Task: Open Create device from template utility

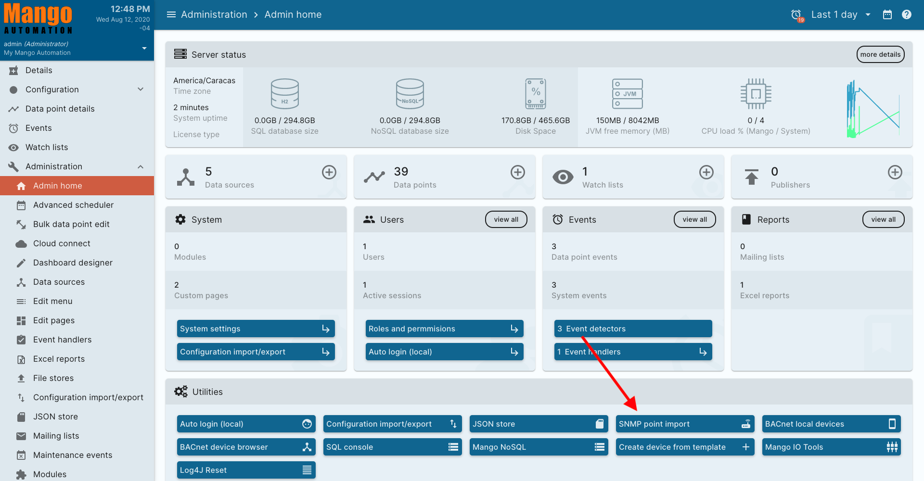Action: [685, 447]
